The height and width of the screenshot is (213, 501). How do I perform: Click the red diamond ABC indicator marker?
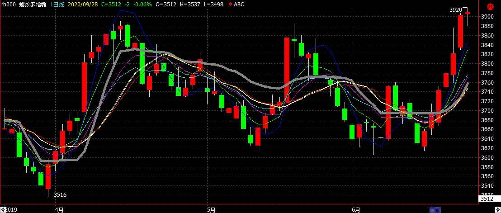click(230, 5)
